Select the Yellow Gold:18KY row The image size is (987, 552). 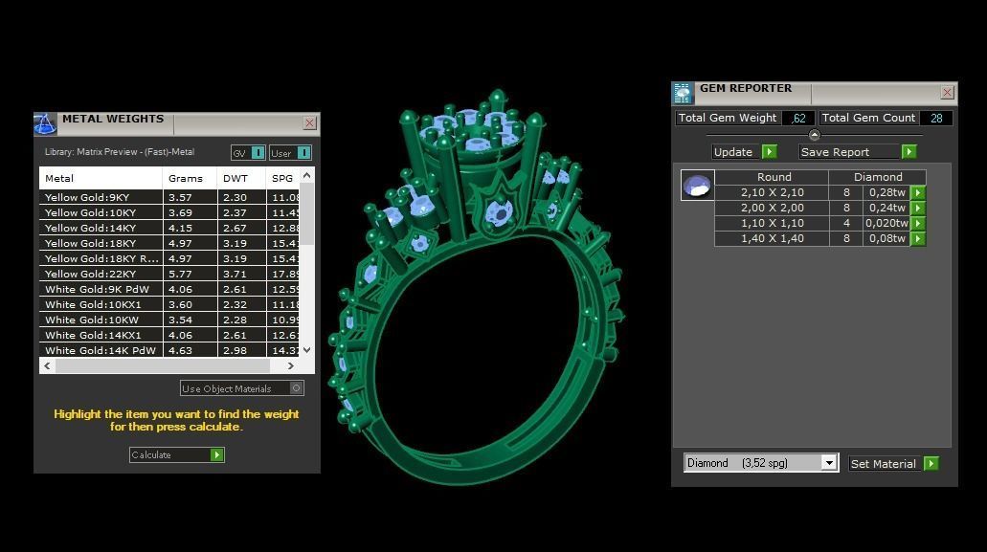coord(169,243)
